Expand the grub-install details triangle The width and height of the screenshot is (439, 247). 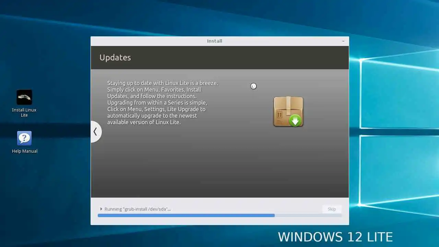[101, 209]
